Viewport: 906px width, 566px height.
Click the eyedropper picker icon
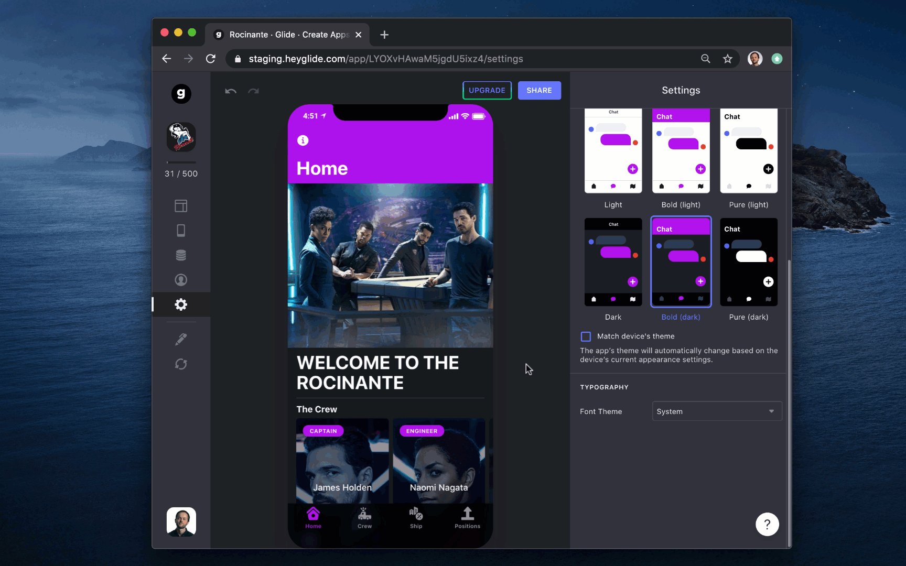point(181,340)
